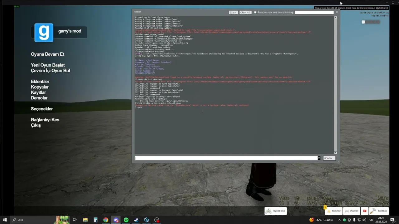
Task: Launch Calculator from the taskbar
Action: [95, 220]
